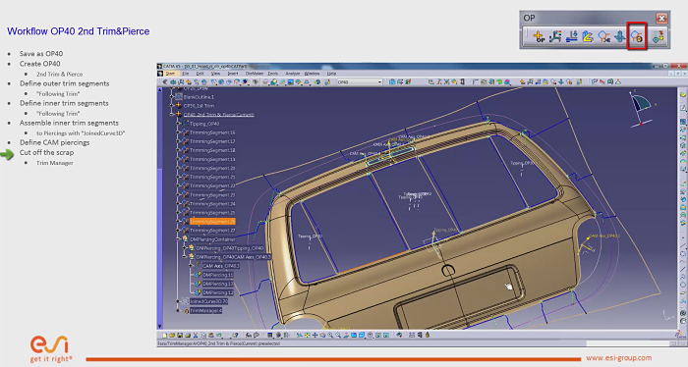Click the Save icon in bottom toolbar
688x367 pixels.
coord(180,335)
